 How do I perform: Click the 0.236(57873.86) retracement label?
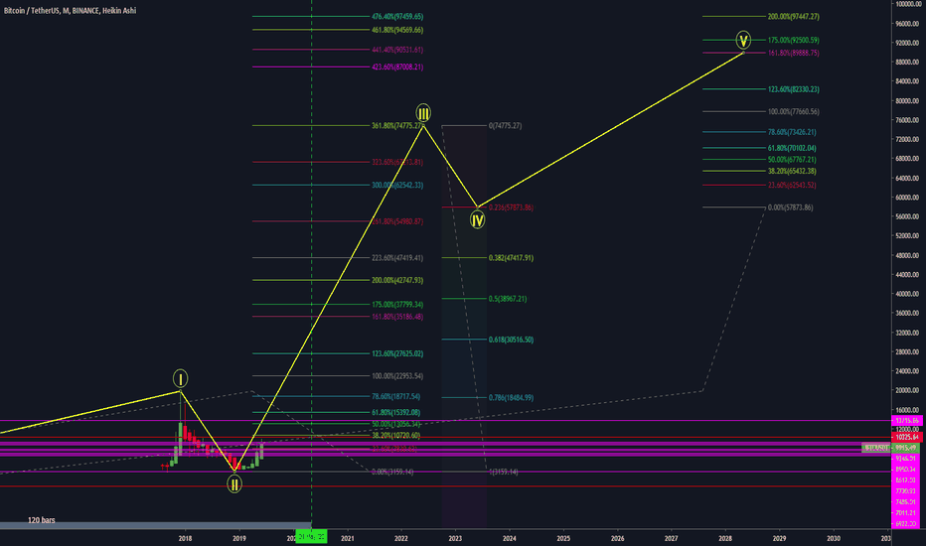(511, 207)
